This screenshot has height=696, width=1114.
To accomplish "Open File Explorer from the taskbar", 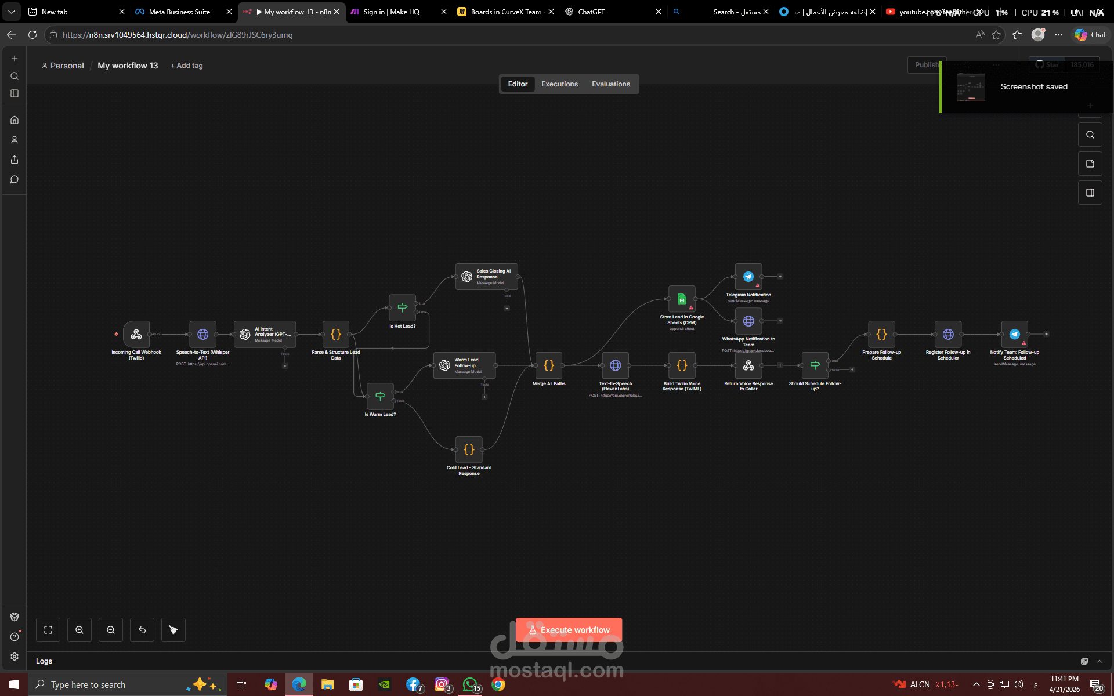I will 327,684.
